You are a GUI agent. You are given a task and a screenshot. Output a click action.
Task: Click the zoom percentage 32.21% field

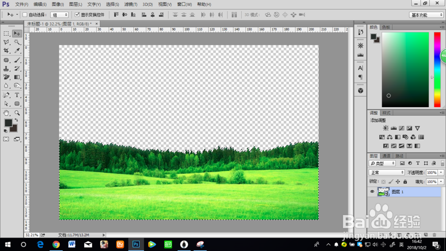click(x=32, y=235)
